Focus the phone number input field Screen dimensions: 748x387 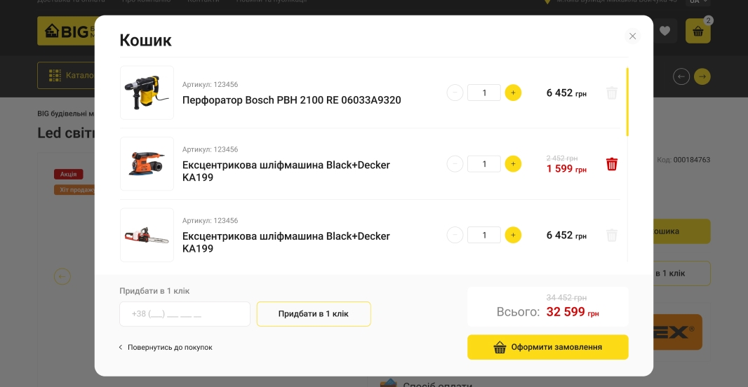[185, 314]
